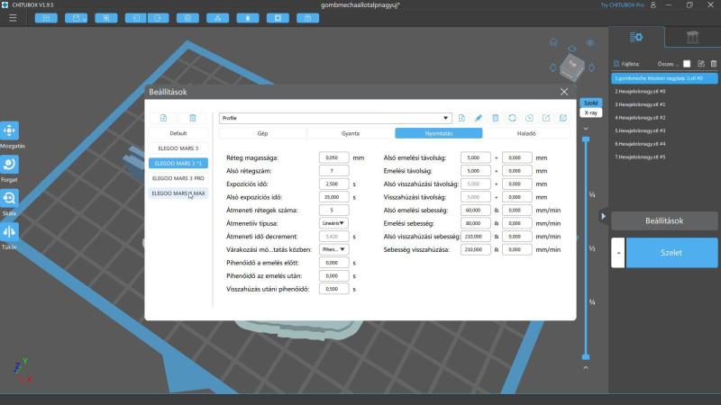The width and height of the screenshot is (721, 405).
Task: Switch to the Haladó tab
Action: tap(526, 133)
